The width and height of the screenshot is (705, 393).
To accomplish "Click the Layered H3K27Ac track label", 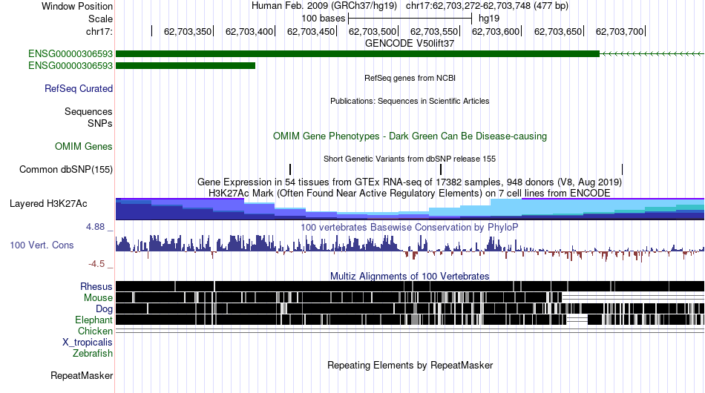I will 48,203.
